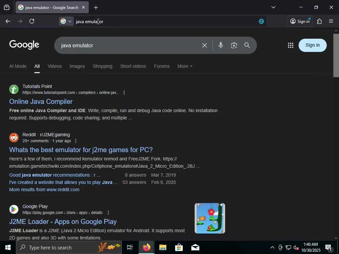Switch to Forums results tab
This screenshot has height=254, width=339.
pos(162,66)
